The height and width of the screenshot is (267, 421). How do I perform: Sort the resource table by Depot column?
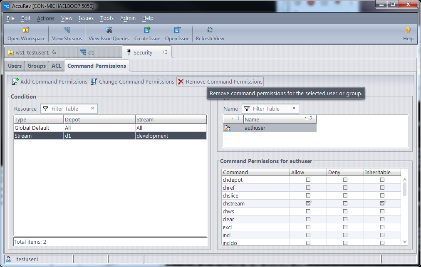pyautogui.click(x=99, y=119)
